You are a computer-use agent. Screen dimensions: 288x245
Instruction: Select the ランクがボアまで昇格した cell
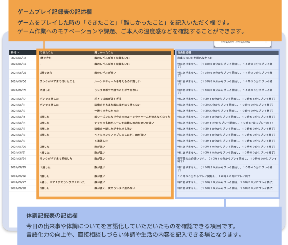56,158
